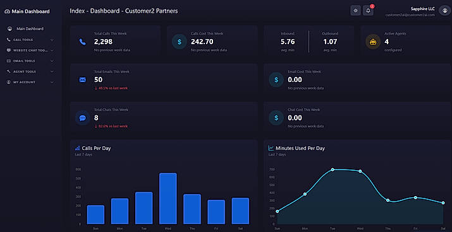The image size is (452, 232).
Task: Expand the My Account chevron
Action: pos(52,82)
